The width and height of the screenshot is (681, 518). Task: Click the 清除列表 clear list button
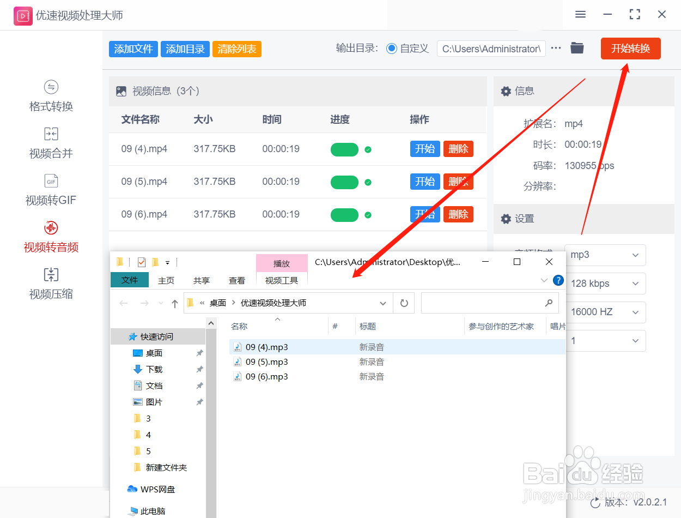[x=237, y=49]
